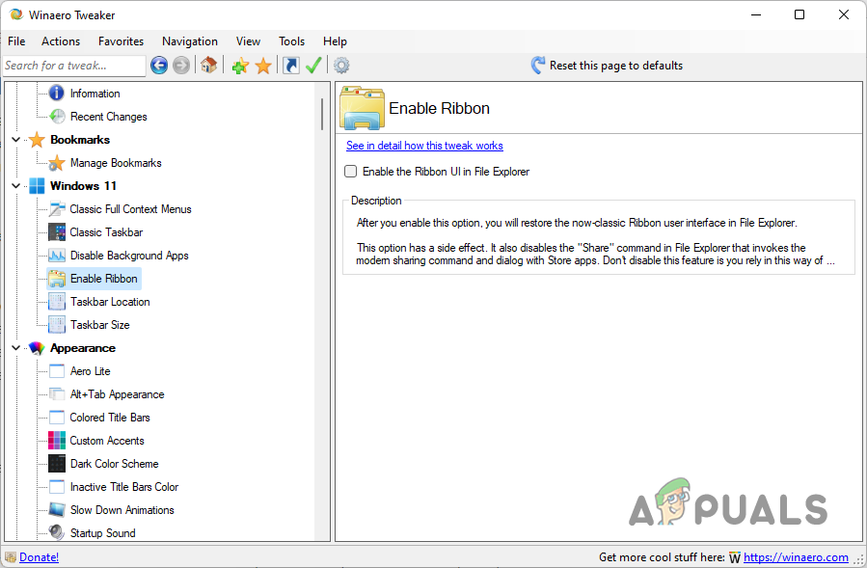The height and width of the screenshot is (568, 867).
Task: Go back with the blue arrow button
Action: tap(159, 66)
